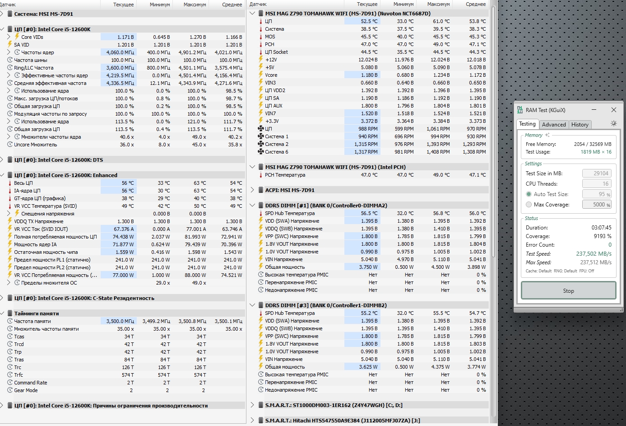Image resolution: width=626 pixels, height=426 pixels.
Task: Click the Auto Test Size percent field
Action: tap(597, 194)
